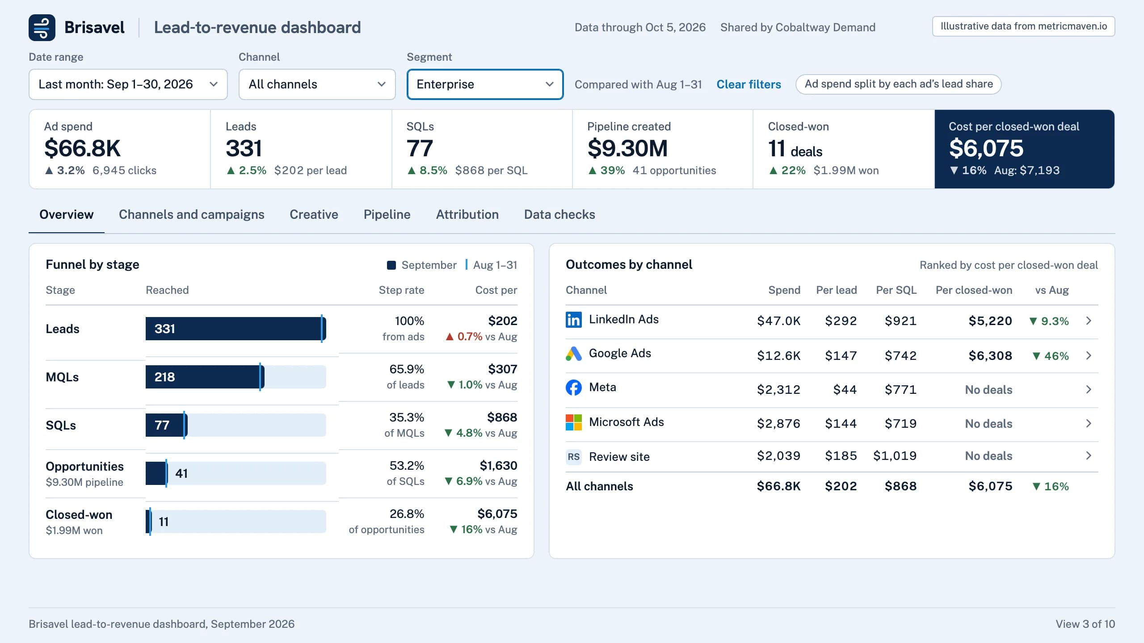Go to the Data checks tab
Viewport: 1144px width, 643px height.
[x=559, y=215]
